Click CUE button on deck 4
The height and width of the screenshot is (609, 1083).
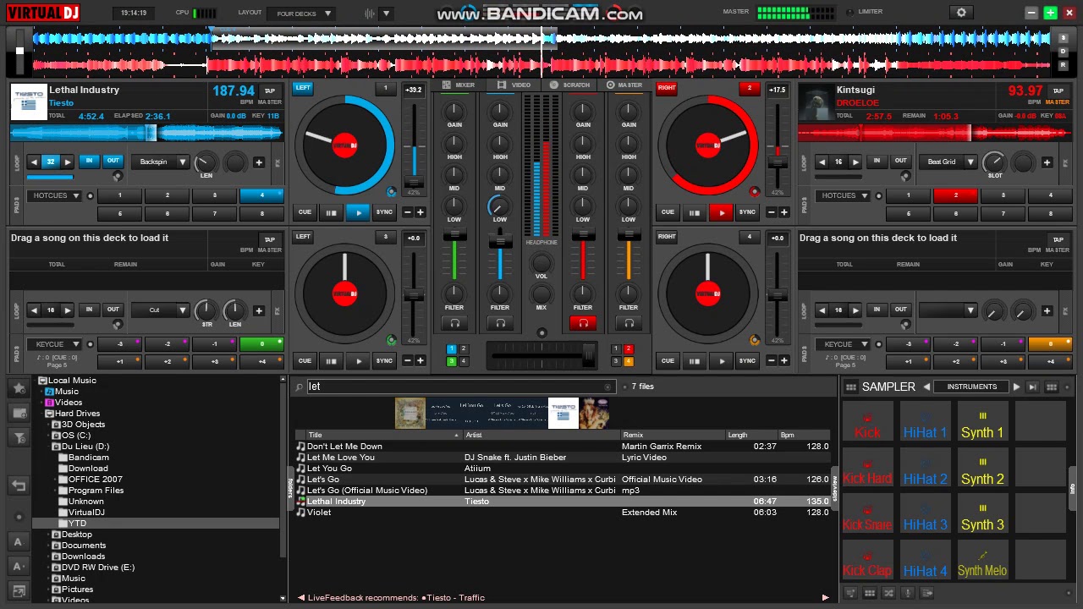pyautogui.click(x=668, y=361)
